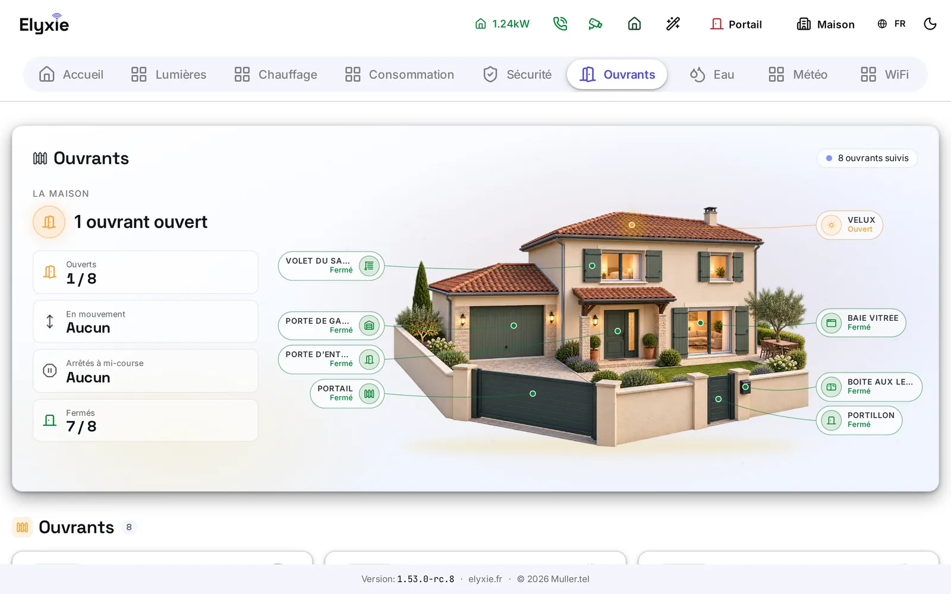
Task: Select the Arrêtés à mi-course card
Action: pos(146,371)
